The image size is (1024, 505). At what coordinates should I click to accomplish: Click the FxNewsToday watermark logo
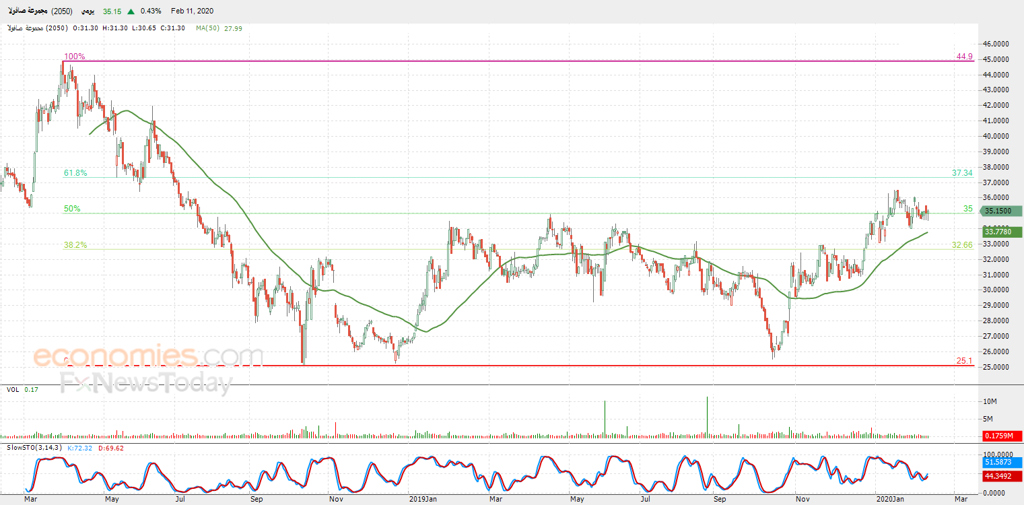(x=145, y=383)
